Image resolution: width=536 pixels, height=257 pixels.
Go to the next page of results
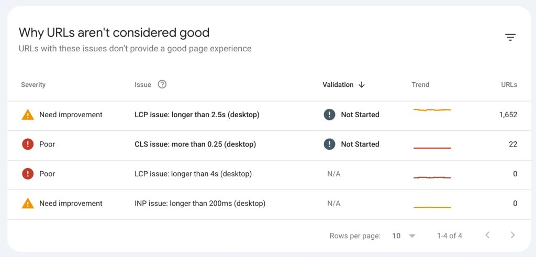(513, 236)
